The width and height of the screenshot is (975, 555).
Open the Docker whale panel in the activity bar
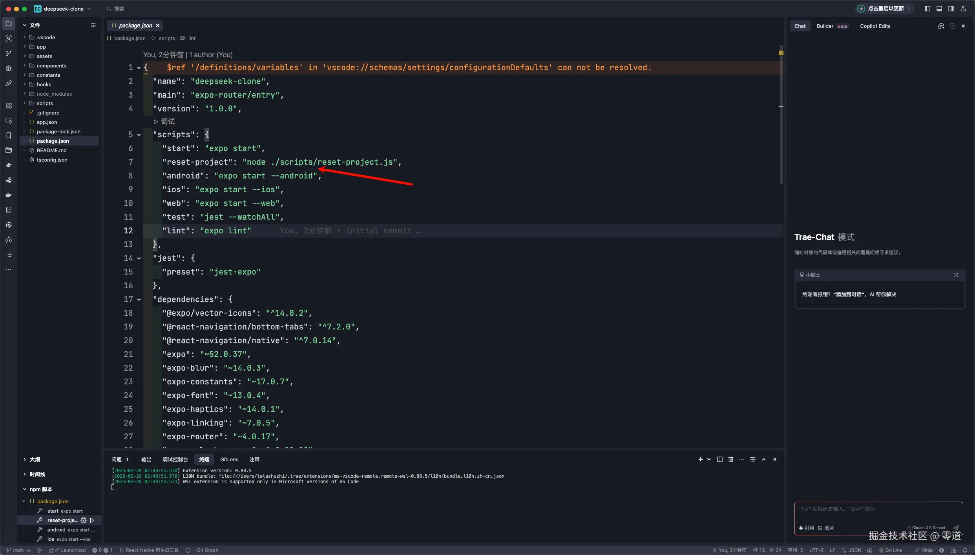tap(9, 195)
